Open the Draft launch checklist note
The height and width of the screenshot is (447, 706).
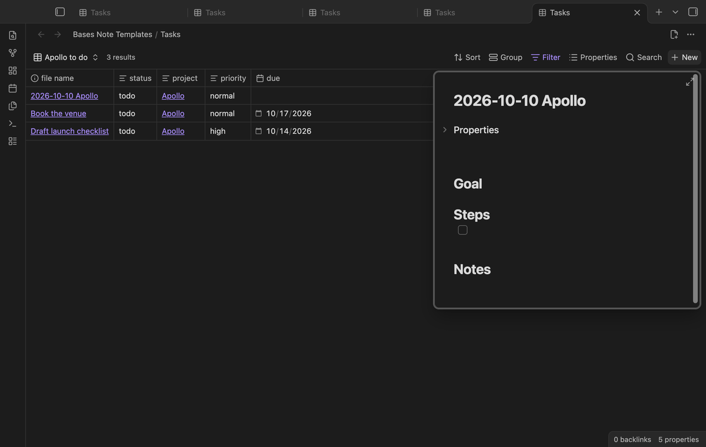69,131
